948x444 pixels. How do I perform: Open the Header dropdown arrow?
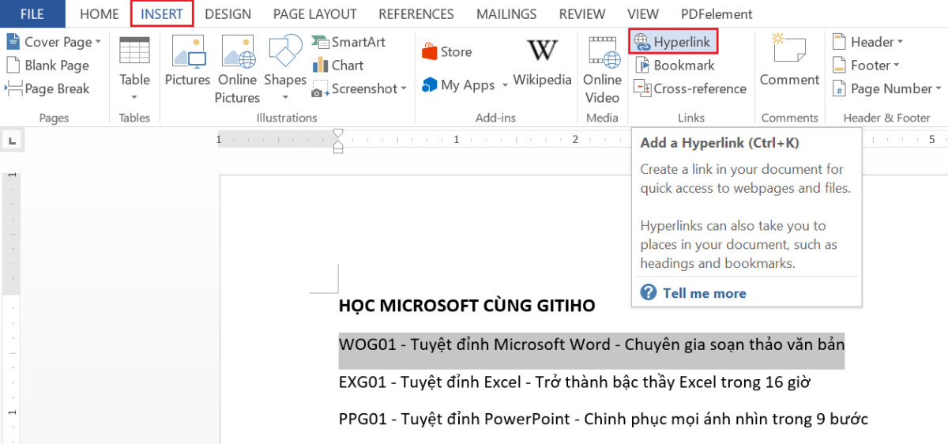901,43
